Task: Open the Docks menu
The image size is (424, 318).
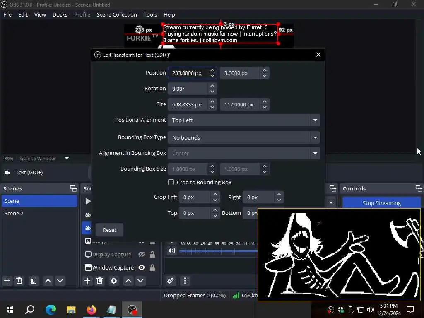Action: pyautogui.click(x=60, y=14)
